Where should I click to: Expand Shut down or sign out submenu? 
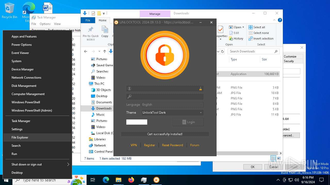pos(37,164)
